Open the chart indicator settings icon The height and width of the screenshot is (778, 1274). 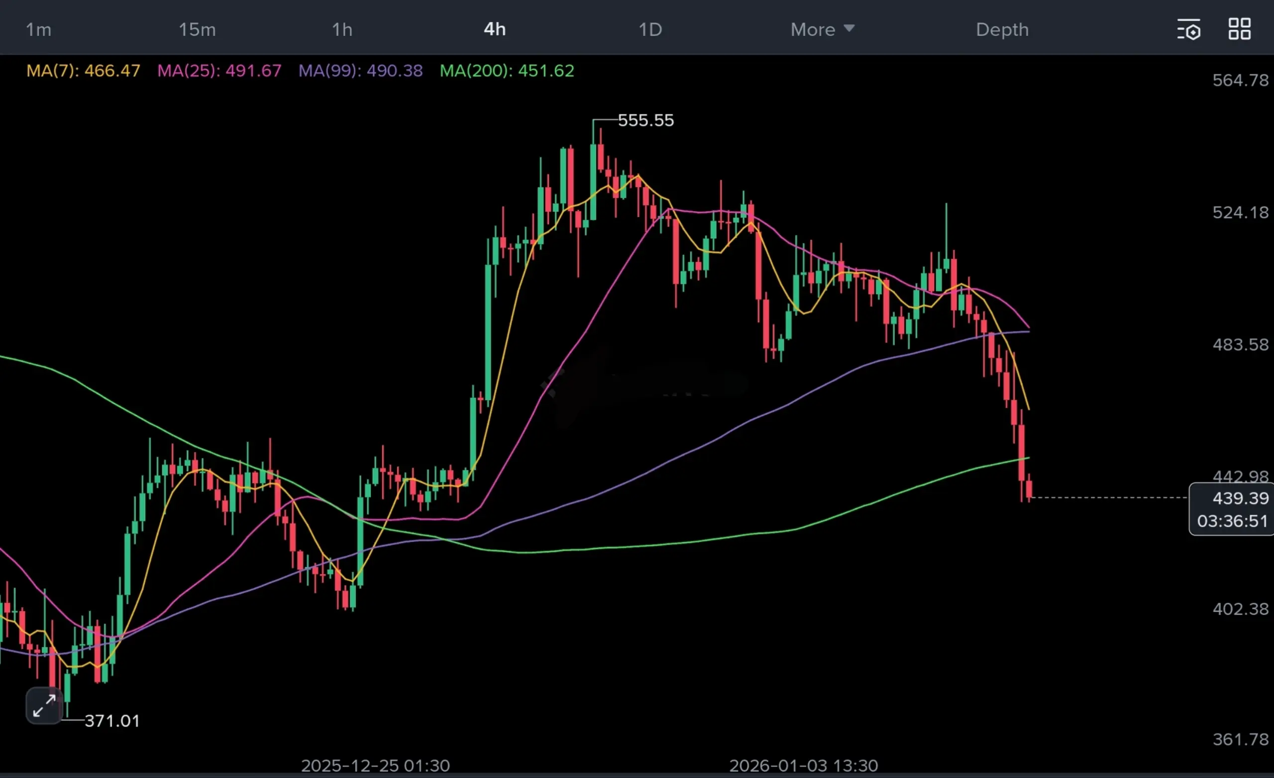click(1189, 29)
